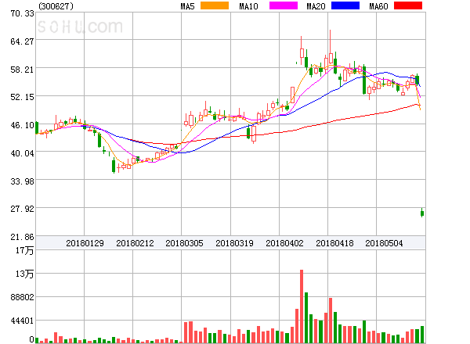470x344 pixels.
Task: Click the red MA60 legend swatch
Action: point(408,5)
